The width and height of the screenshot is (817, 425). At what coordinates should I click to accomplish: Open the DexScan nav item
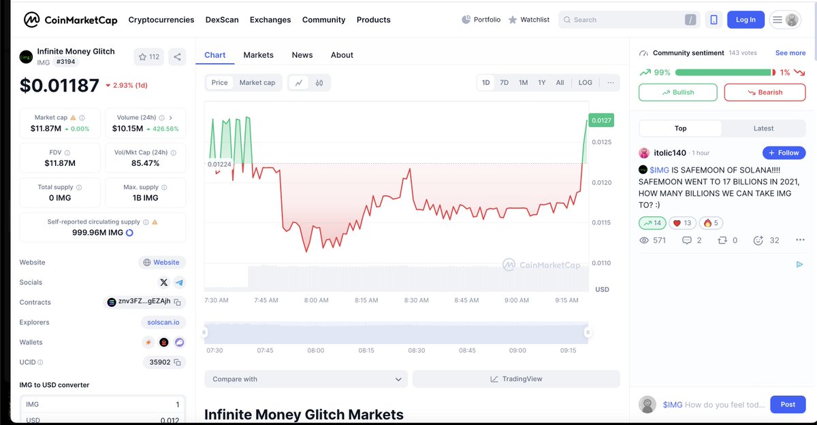click(x=222, y=20)
